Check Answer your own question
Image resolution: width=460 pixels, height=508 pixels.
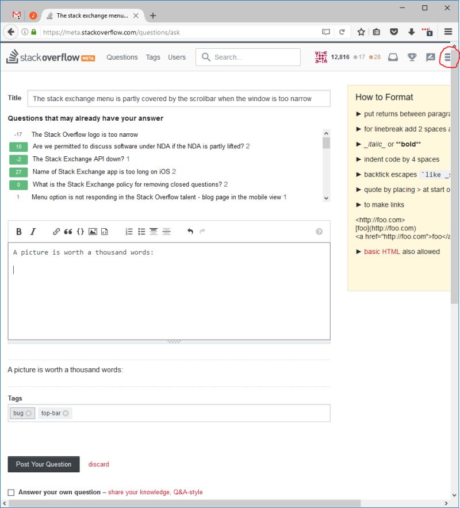(10, 492)
